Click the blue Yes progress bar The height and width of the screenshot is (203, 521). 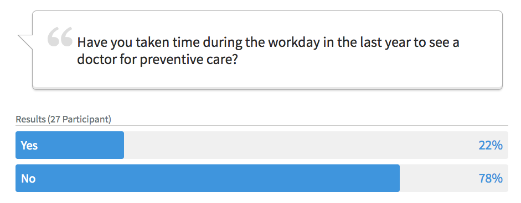point(70,145)
